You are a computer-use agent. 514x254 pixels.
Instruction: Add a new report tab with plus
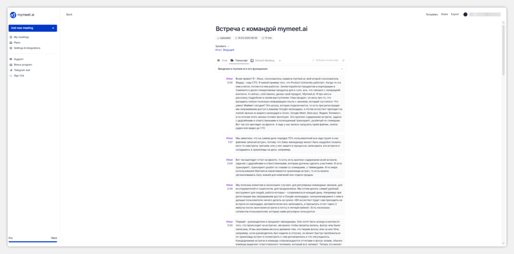point(280,61)
